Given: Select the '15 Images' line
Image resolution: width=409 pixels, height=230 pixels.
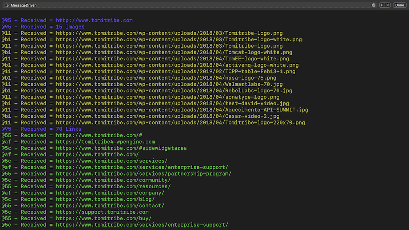Looking at the screenshot, I should 43,27.
